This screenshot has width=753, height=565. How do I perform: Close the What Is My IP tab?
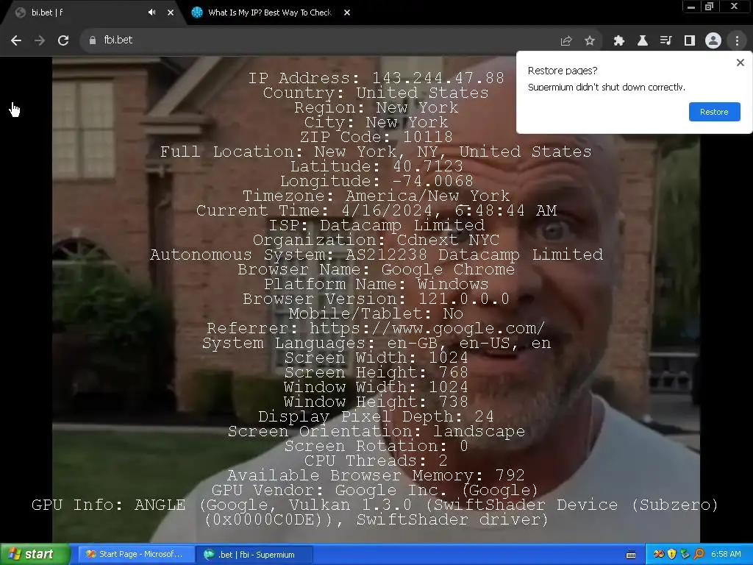tap(347, 13)
